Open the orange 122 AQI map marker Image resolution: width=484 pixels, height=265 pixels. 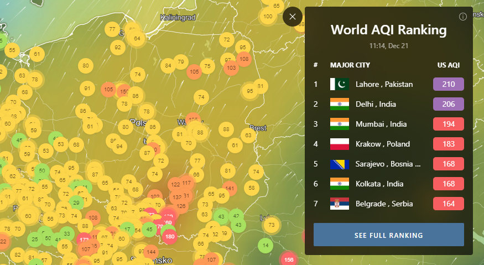(175, 184)
